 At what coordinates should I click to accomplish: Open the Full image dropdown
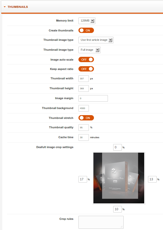pos(89,50)
